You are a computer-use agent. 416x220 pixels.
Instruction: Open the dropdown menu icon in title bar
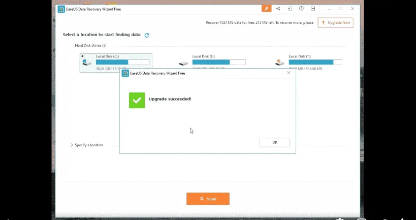tap(313, 9)
